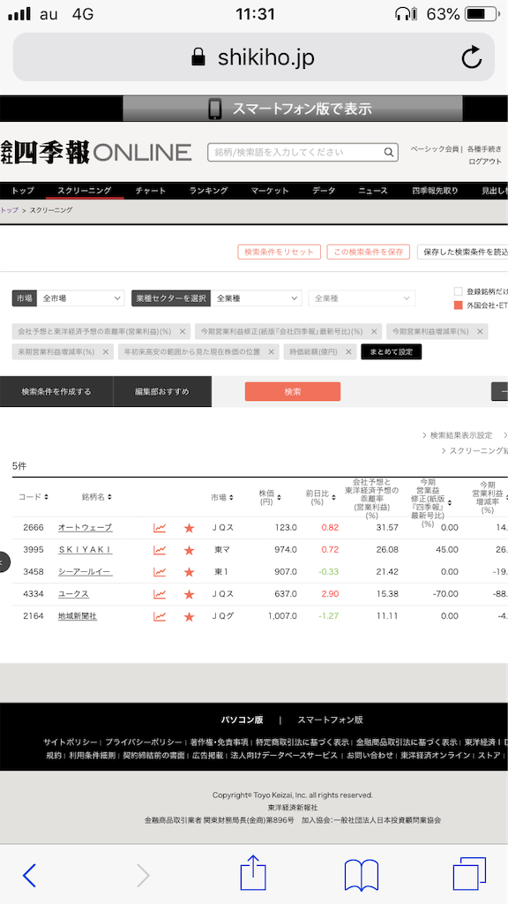Toggle the 外国会社・ETF checkbox
The width and height of the screenshot is (508, 904).
coord(459,305)
